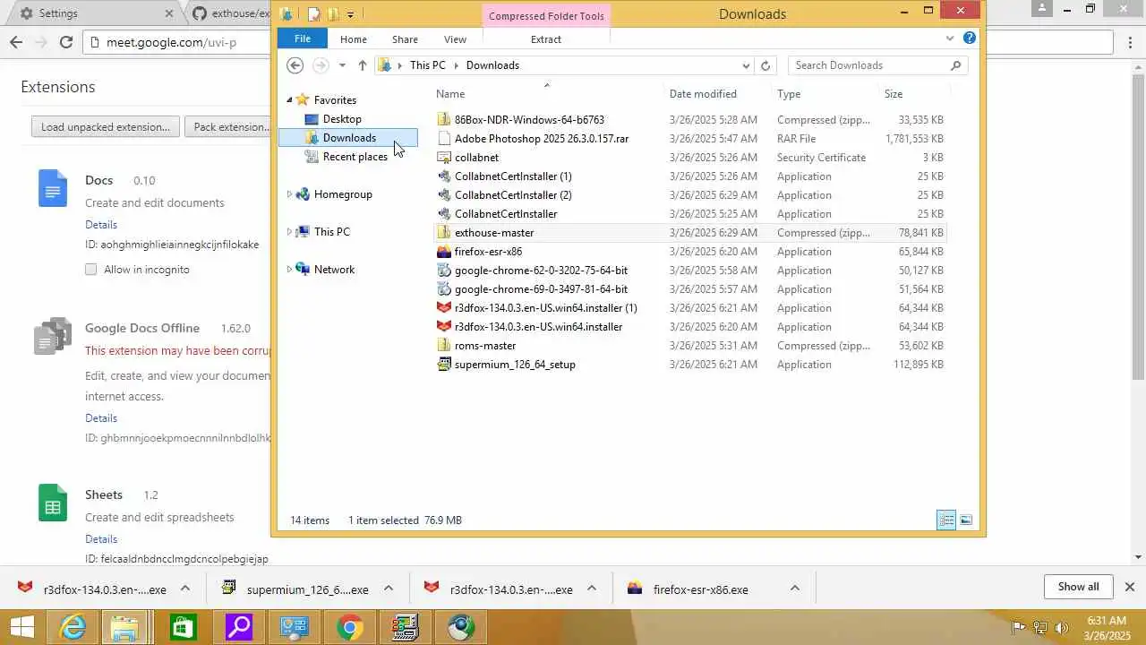
Task: Sort by the Name column header
Action: click(x=450, y=94)
